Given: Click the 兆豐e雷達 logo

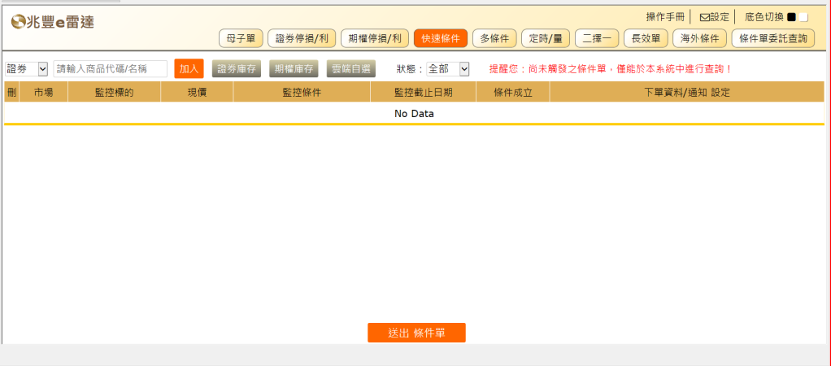Looking at the screenshot, I should (x=53, y=22).
